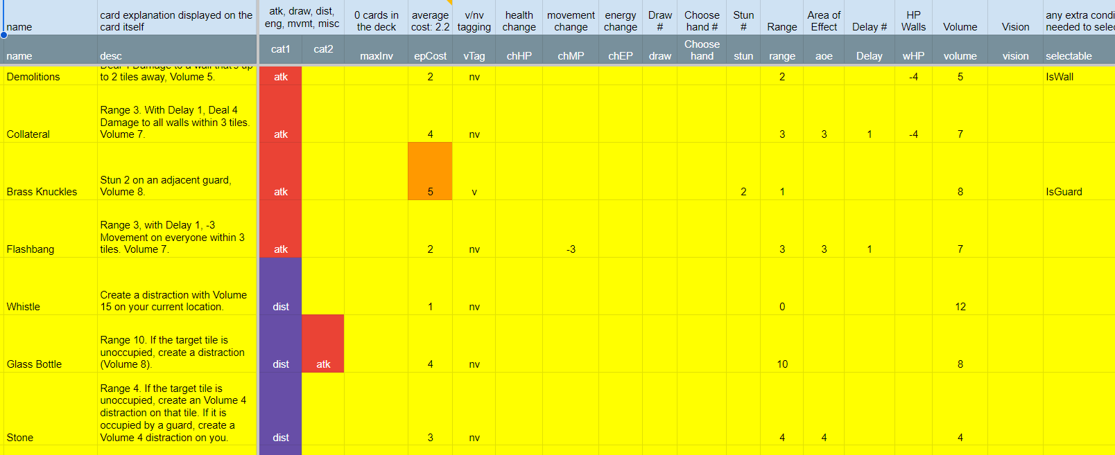Select the Stun 2 value in Brass Knuckles row
Image resolution: width=1115 pixels, height=455 pixels.
coord(743,192)
